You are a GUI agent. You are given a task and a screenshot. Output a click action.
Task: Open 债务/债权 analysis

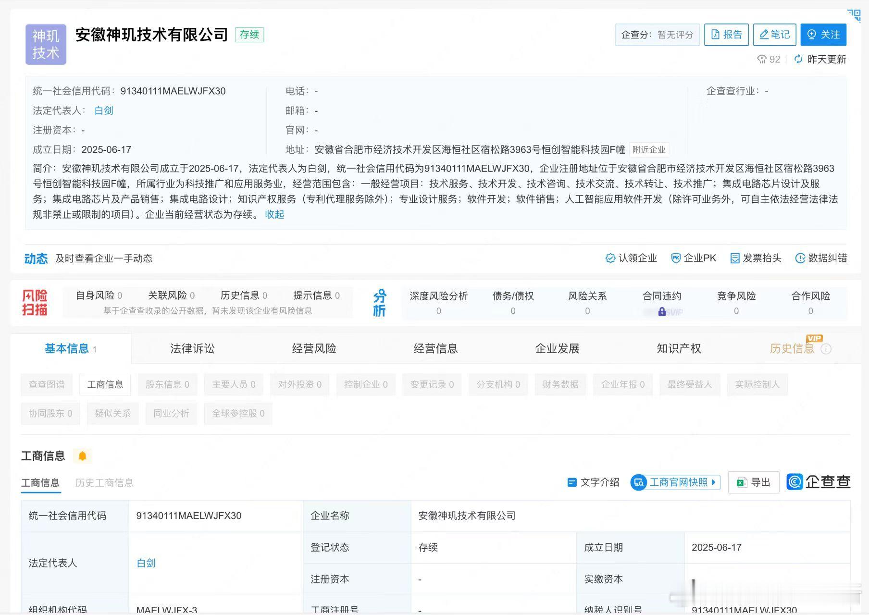coord(513,302)
